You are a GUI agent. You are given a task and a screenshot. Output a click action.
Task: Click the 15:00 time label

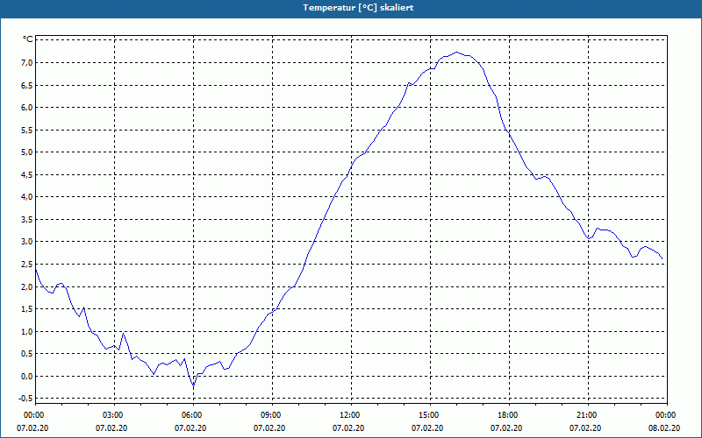point(431,415)
